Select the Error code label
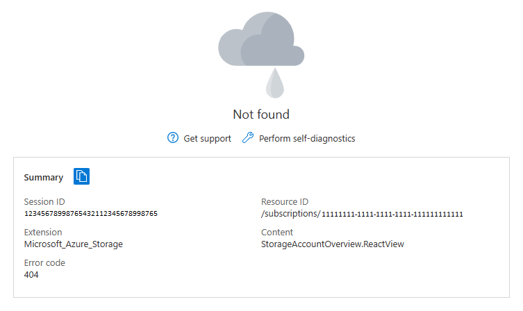This screenshot has height=311, width=523. pos(45,263)
